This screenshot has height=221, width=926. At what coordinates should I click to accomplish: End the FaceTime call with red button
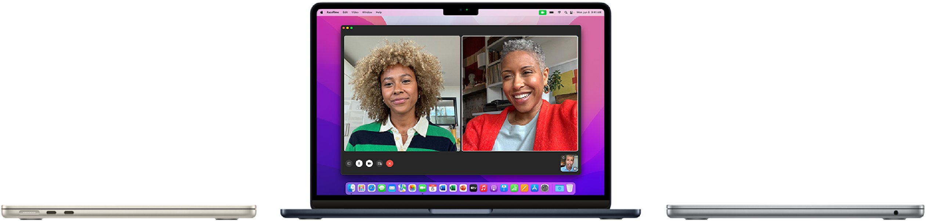[390, 164]
